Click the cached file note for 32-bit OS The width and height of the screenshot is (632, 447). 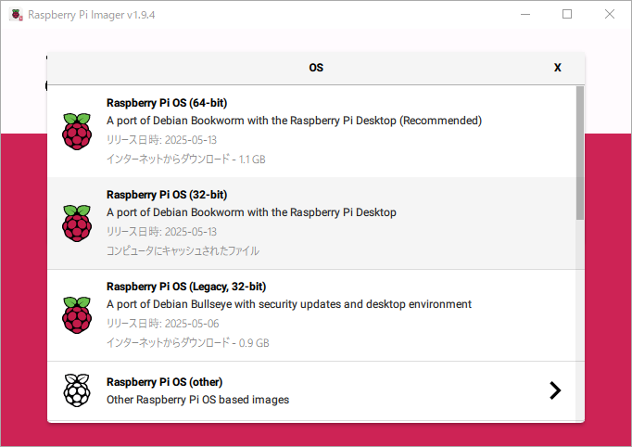[x=183, y=251]
